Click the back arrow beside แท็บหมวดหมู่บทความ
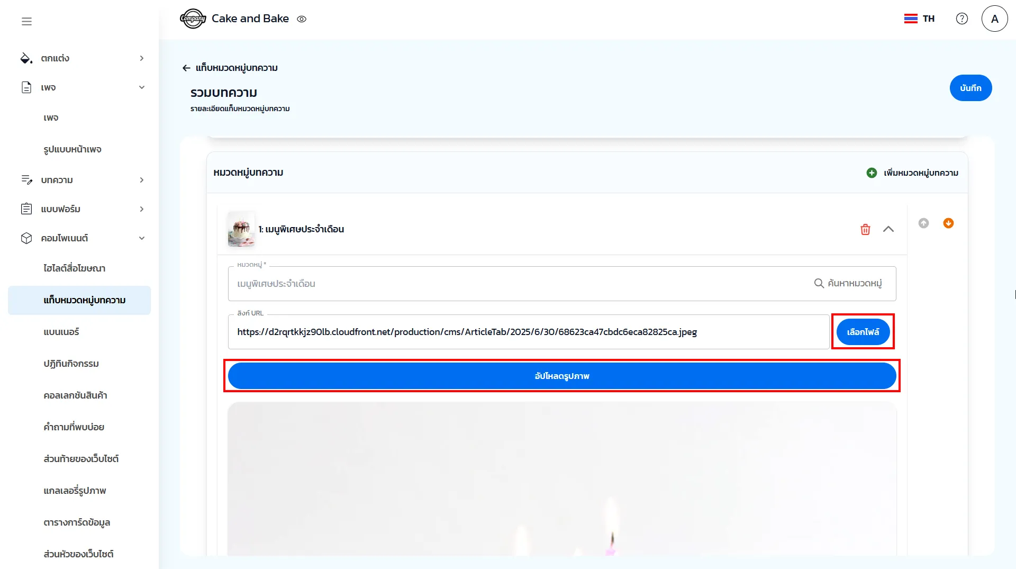1016x569 pixels. (186, 68)
